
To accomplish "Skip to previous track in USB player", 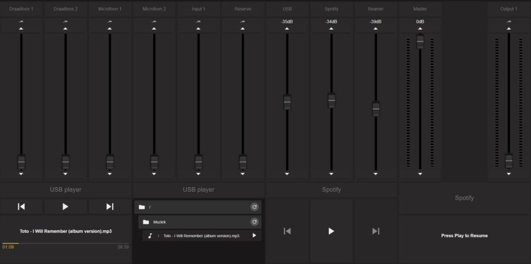I will click(21, 207).
